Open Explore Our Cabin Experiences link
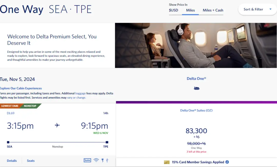The image size is (277, 167). pos(21,88)
